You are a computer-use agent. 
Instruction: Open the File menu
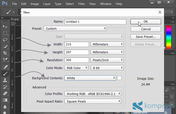(x=15, y=4)
